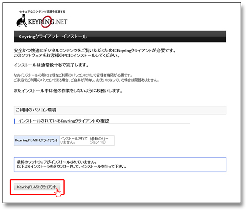The height and width of the screenshot is (210, 248).
Task: Click the KeyringFLASHクライアント download button
Action: pos(37,187)
